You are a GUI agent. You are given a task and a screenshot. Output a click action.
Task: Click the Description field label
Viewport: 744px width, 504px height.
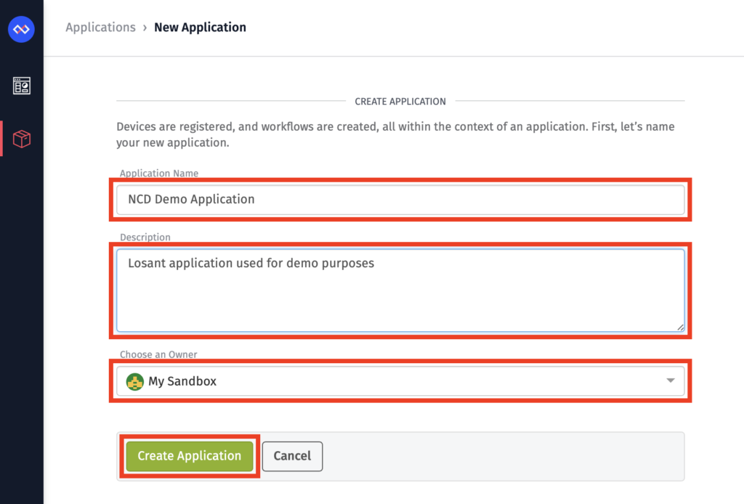[145, 237]
